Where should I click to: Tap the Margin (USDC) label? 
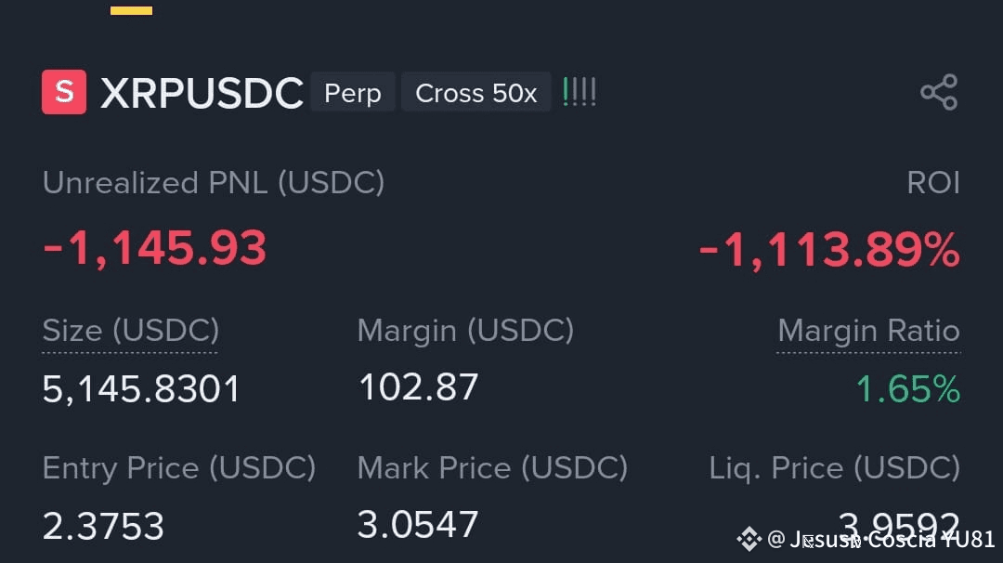[465, 331]
